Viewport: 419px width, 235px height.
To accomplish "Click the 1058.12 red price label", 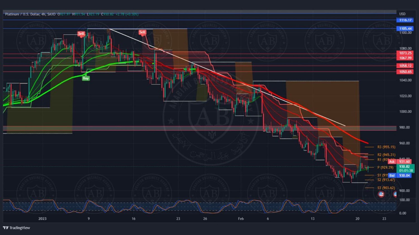I will pyautogui.click(x=405, y=66).
